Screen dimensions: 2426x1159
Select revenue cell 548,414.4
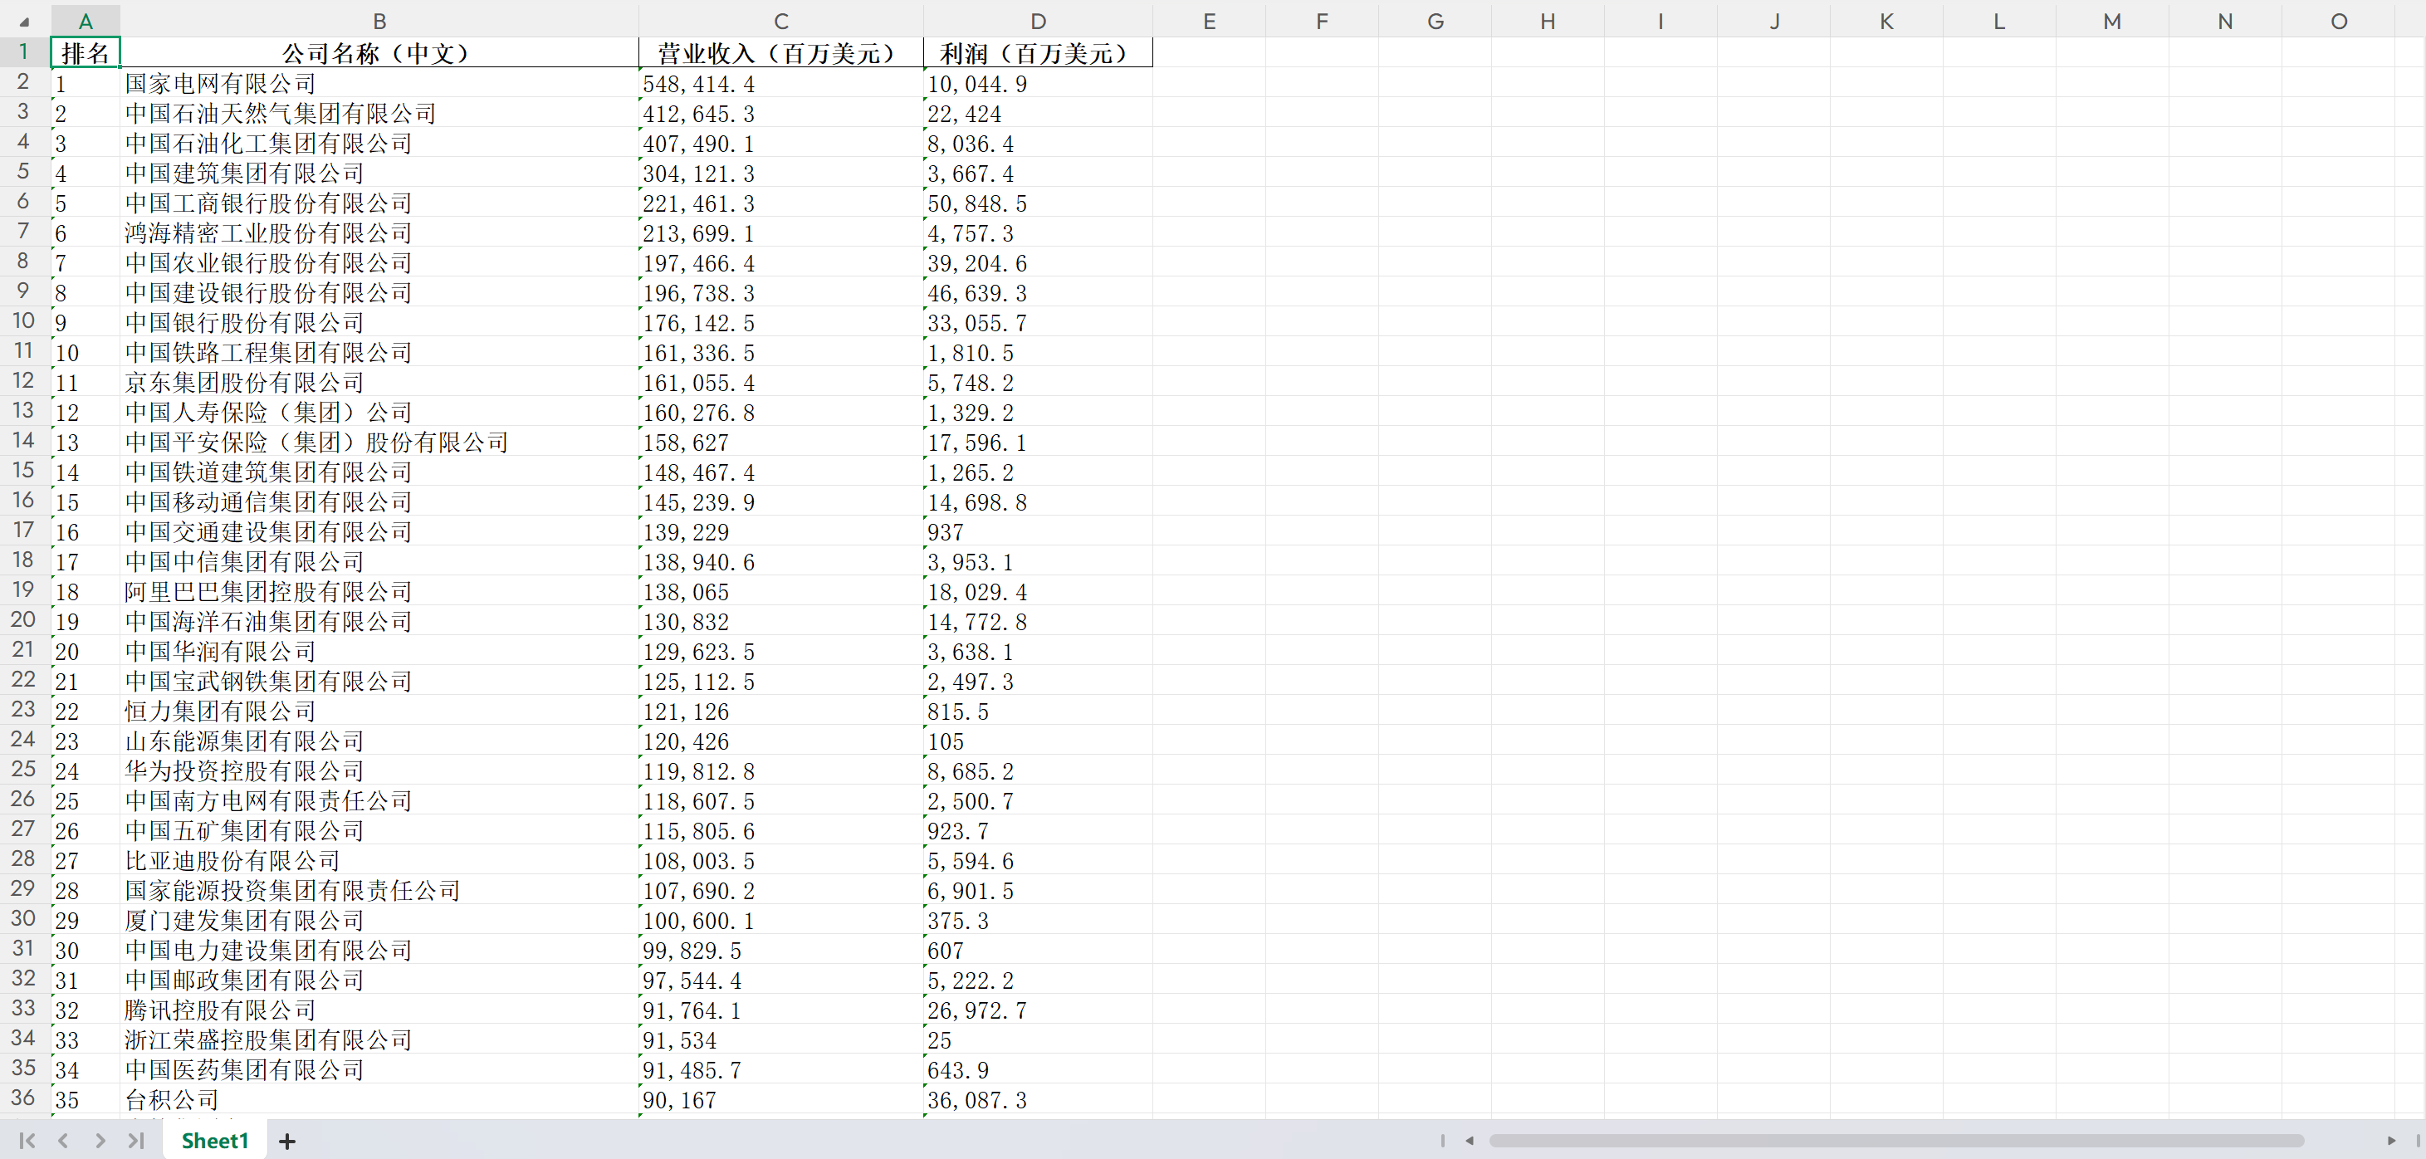point(780,84)
